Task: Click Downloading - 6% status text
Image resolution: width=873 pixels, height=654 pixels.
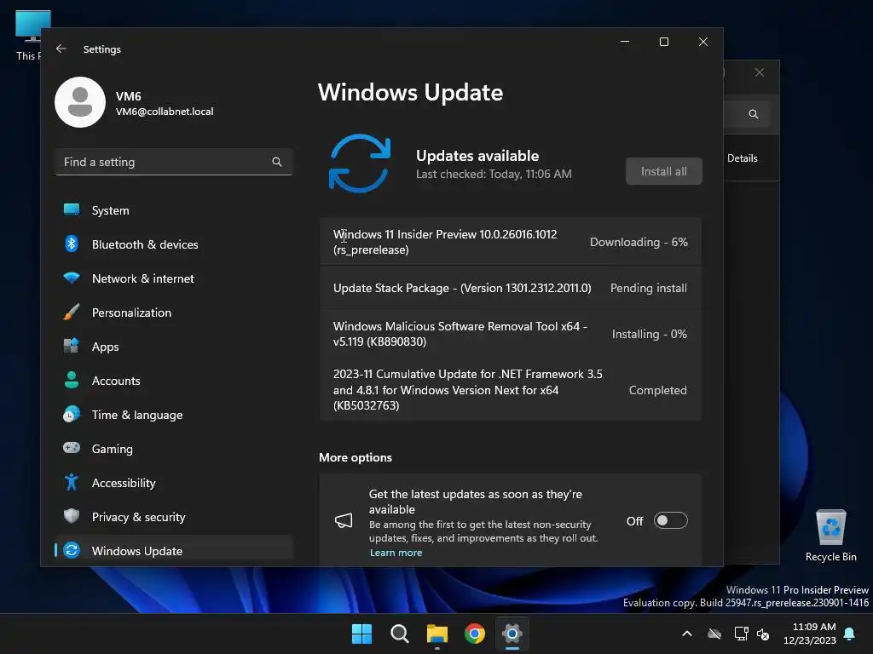Action: coord(639,242)
